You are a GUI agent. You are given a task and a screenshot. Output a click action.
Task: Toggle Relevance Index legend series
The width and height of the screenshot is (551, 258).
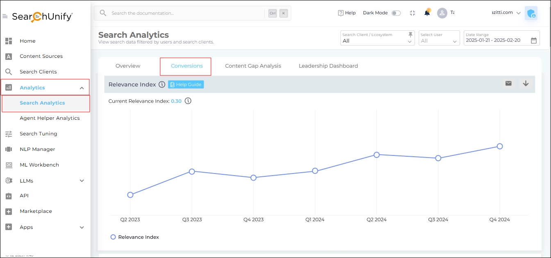pos(135,237)
